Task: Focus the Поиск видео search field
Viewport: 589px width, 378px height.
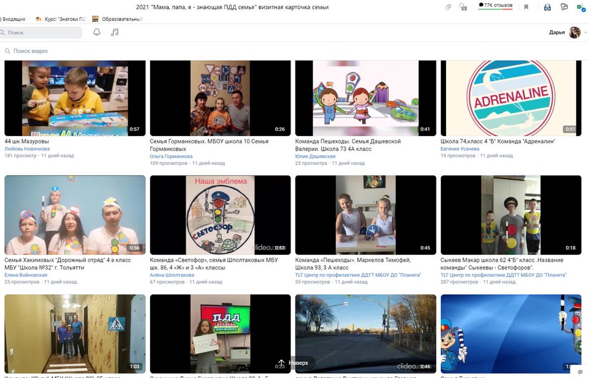Action: [x=294, y=51]
